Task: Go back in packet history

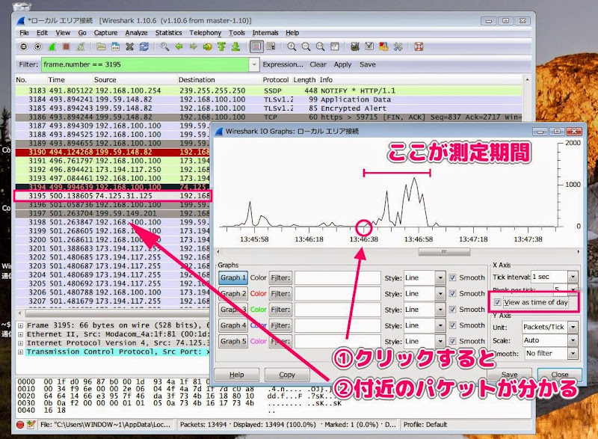Action: pos(179,47)
